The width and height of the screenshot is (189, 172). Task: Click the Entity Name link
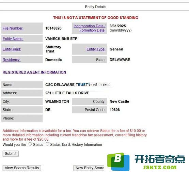coord(13,39)
